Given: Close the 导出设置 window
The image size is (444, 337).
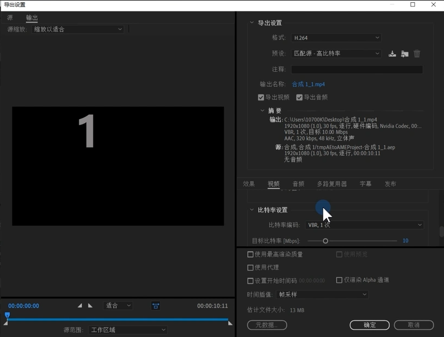Looking at the screenshot, I should 434,4.
